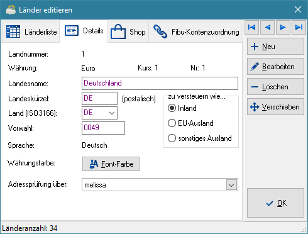
Task: Click the resize grip in status bar
Action: pos(304,230)
